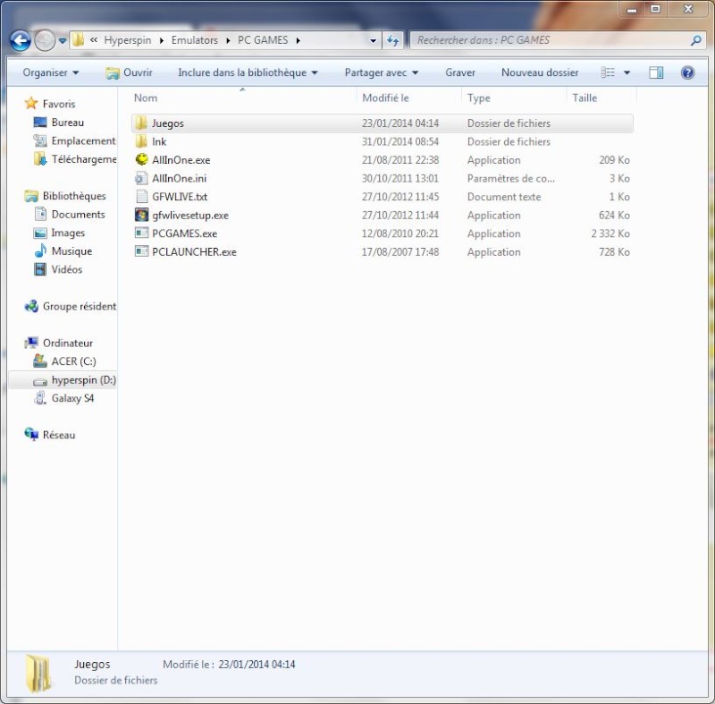Show hidden path with the « chevron
The width and height of the screenshot is (715, 704).
click(94, 40)
